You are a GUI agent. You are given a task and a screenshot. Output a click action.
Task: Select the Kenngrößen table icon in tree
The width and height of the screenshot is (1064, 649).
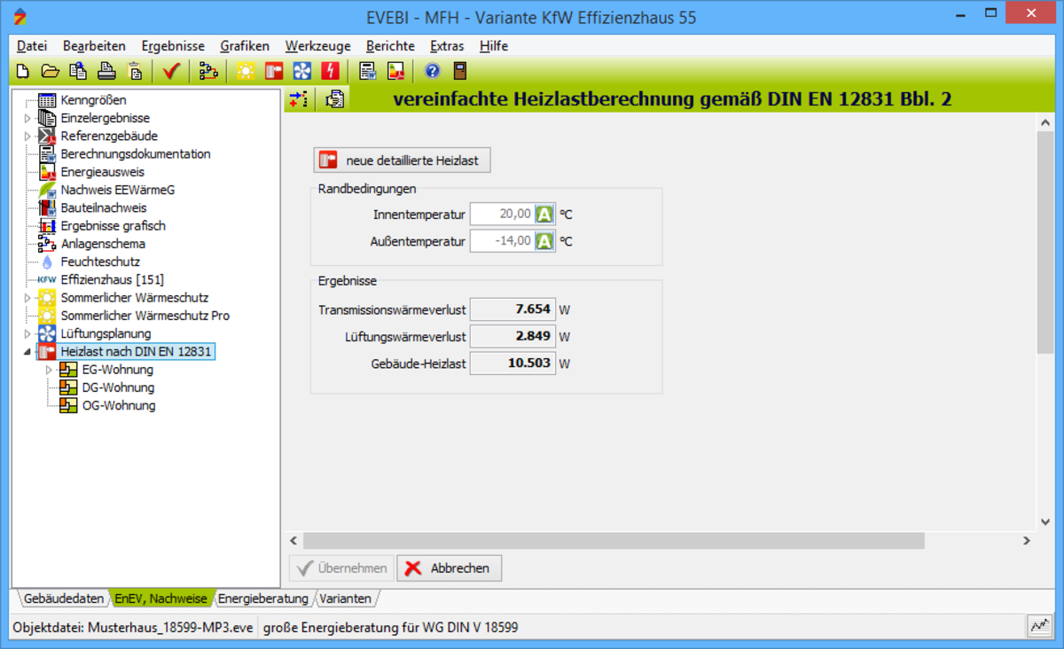47,100
